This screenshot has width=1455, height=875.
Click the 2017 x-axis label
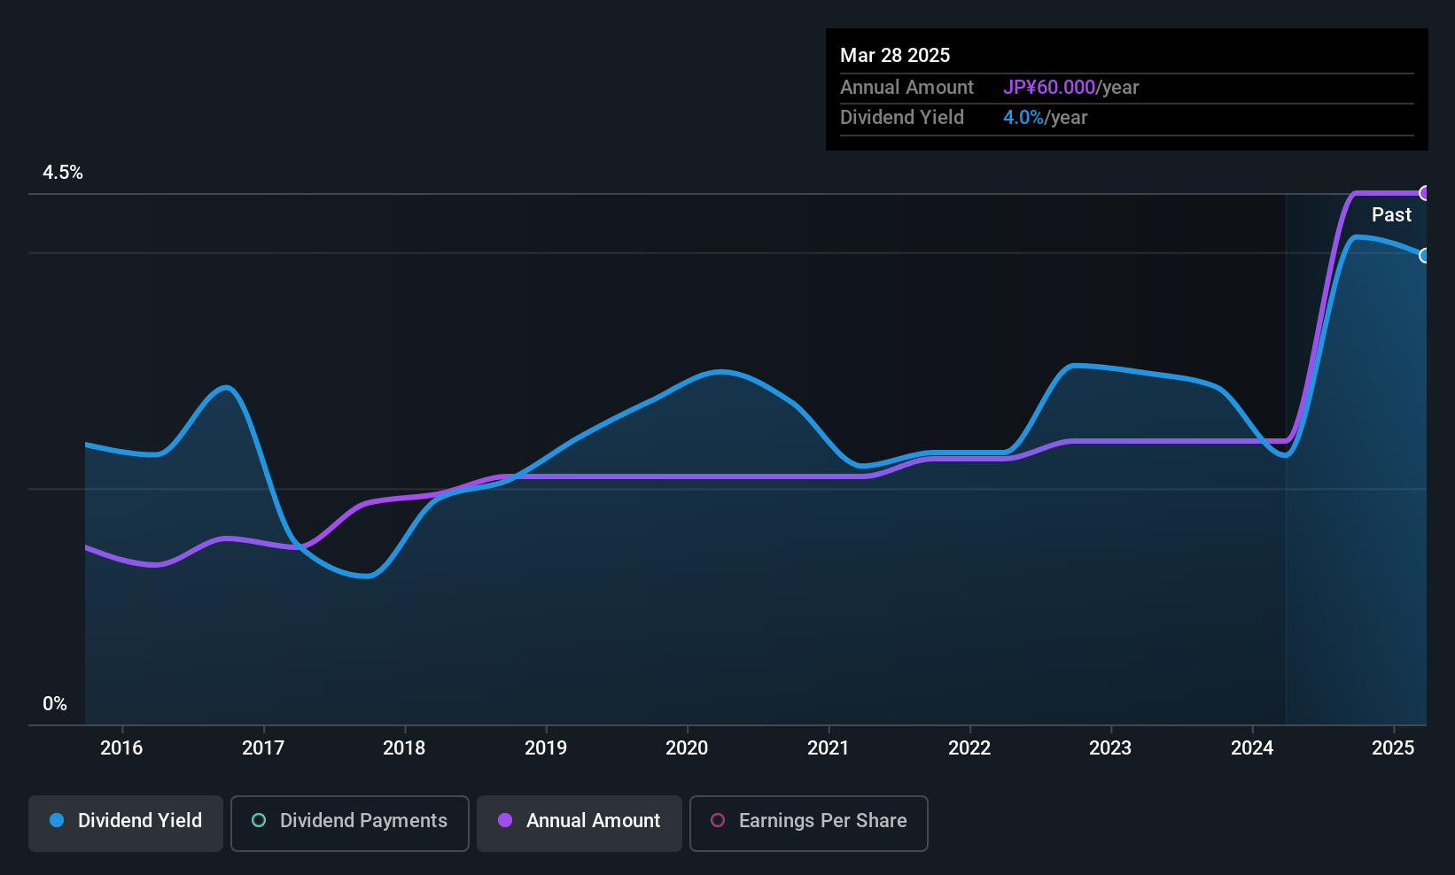click(263, 747)
